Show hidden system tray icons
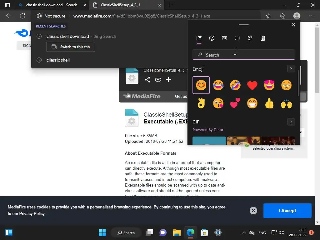The height and width of the screenshot is (240, 320). pyautogui.click(x=244, y=232)
